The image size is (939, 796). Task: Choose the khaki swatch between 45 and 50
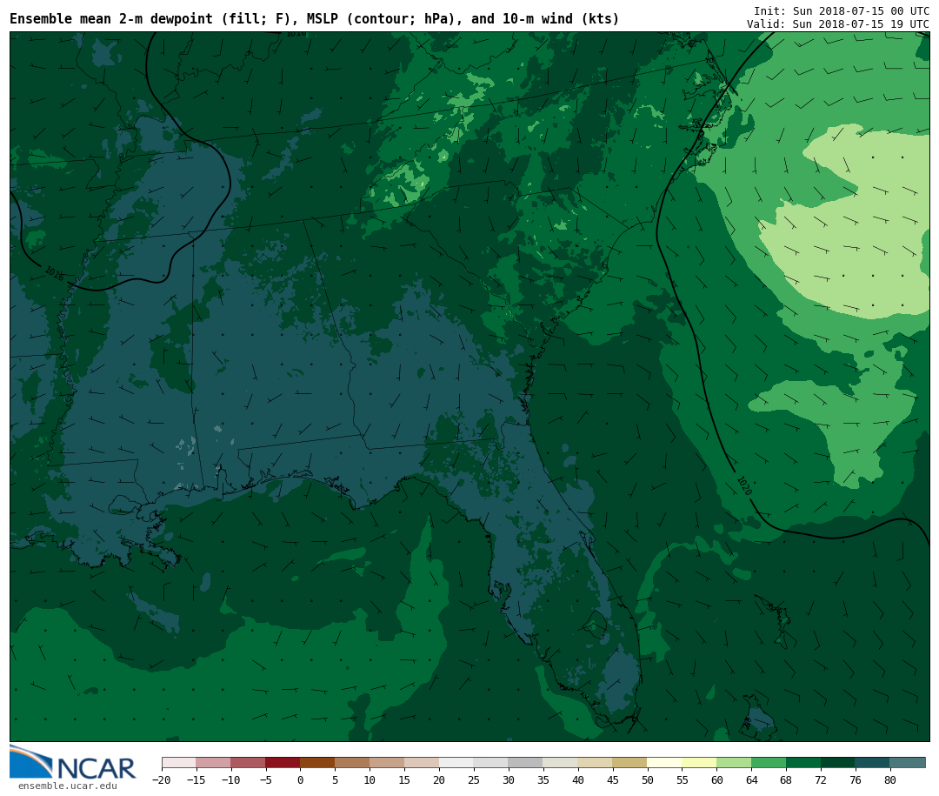629,762
